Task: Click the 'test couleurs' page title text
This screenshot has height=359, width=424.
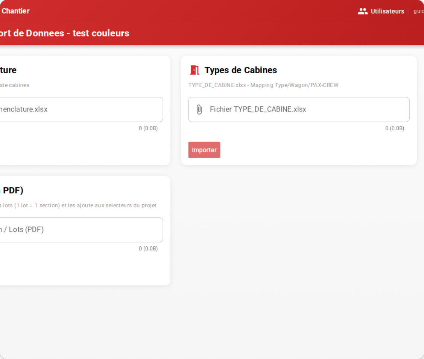Action: (101, 33)
